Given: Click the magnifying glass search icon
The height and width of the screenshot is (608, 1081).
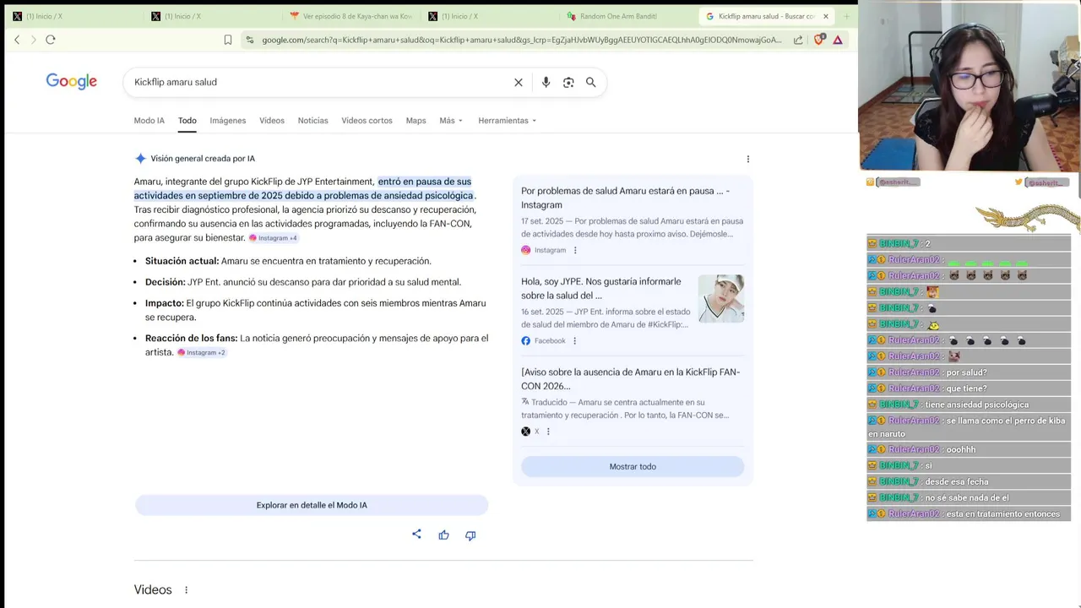Looking at the screenshot, I should click(591, 82).
